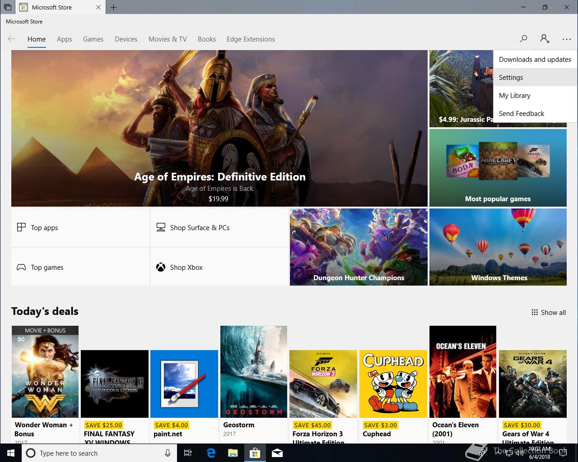This screenshot has width=578, height=462.
Task: Switch to the Games tab
Action: pos(93,39)
